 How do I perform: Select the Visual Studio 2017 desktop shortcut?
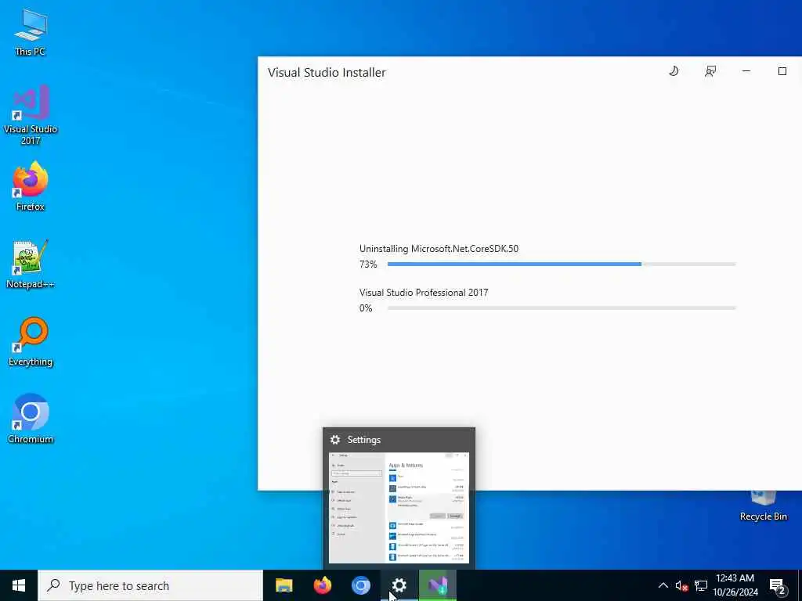pyautogui.click(x=31, y=115)
